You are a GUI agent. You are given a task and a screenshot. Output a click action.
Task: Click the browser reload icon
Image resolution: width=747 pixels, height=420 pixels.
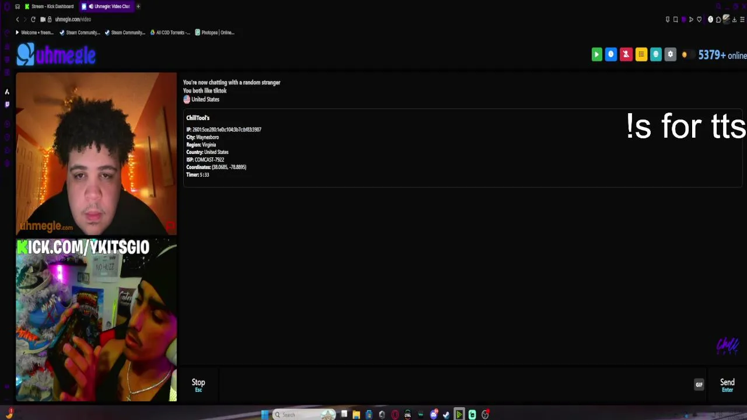[33, 19]
